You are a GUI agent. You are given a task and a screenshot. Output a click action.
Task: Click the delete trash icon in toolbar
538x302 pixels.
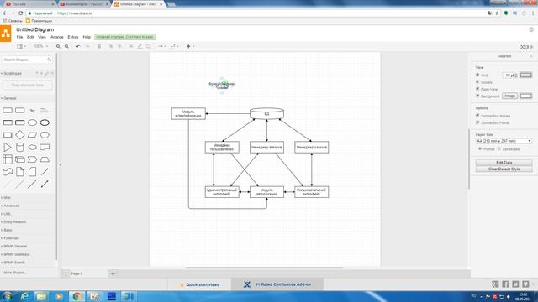[x=99, y=46]
